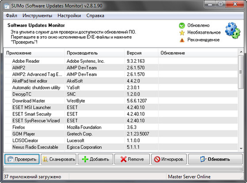Click the Игнориров. prohibition icon
Image resolution: width=247 pixels, height=183 pixels.
[157, 159]
